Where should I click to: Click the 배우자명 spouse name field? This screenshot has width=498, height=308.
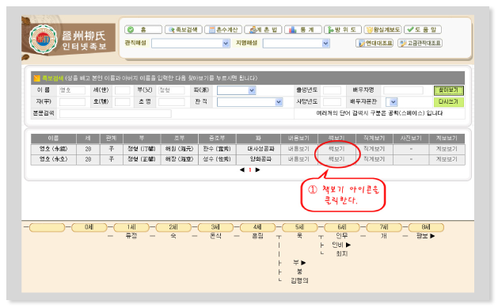click(403, 90)
